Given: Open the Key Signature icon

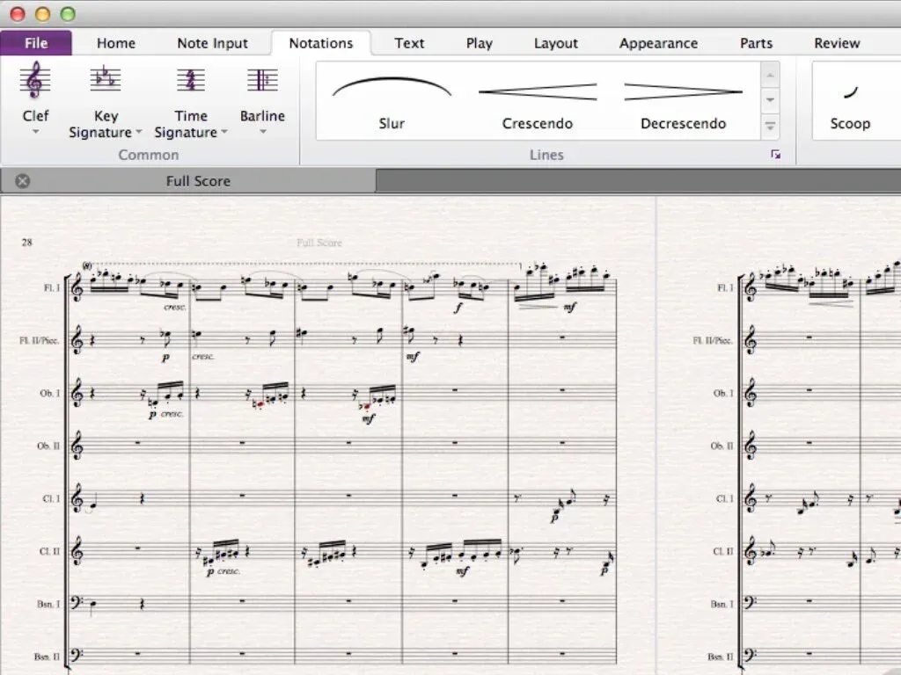Looking at the screenshot, I should pyautogui.click(x=106, y=78).
